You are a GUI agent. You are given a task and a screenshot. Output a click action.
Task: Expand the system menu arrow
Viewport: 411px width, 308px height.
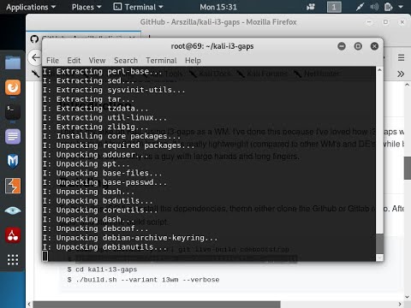(x=401, y=7)
